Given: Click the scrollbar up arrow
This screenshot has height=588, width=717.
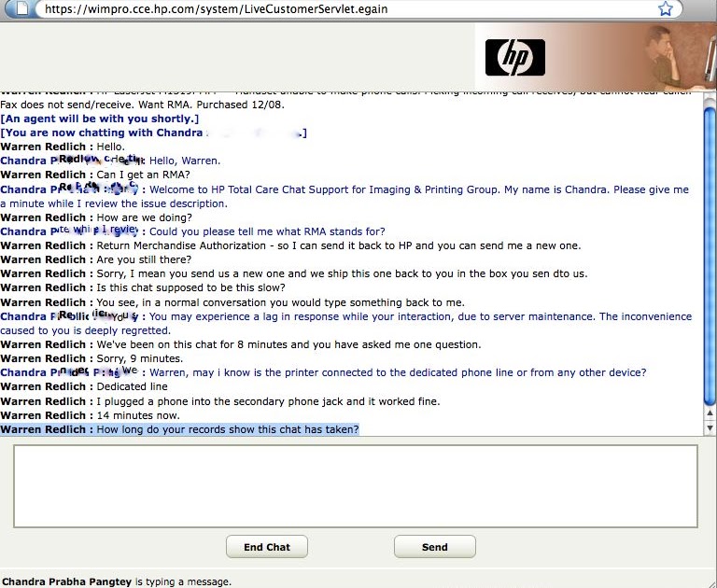Looking at the screenshot, I should 710,413.
